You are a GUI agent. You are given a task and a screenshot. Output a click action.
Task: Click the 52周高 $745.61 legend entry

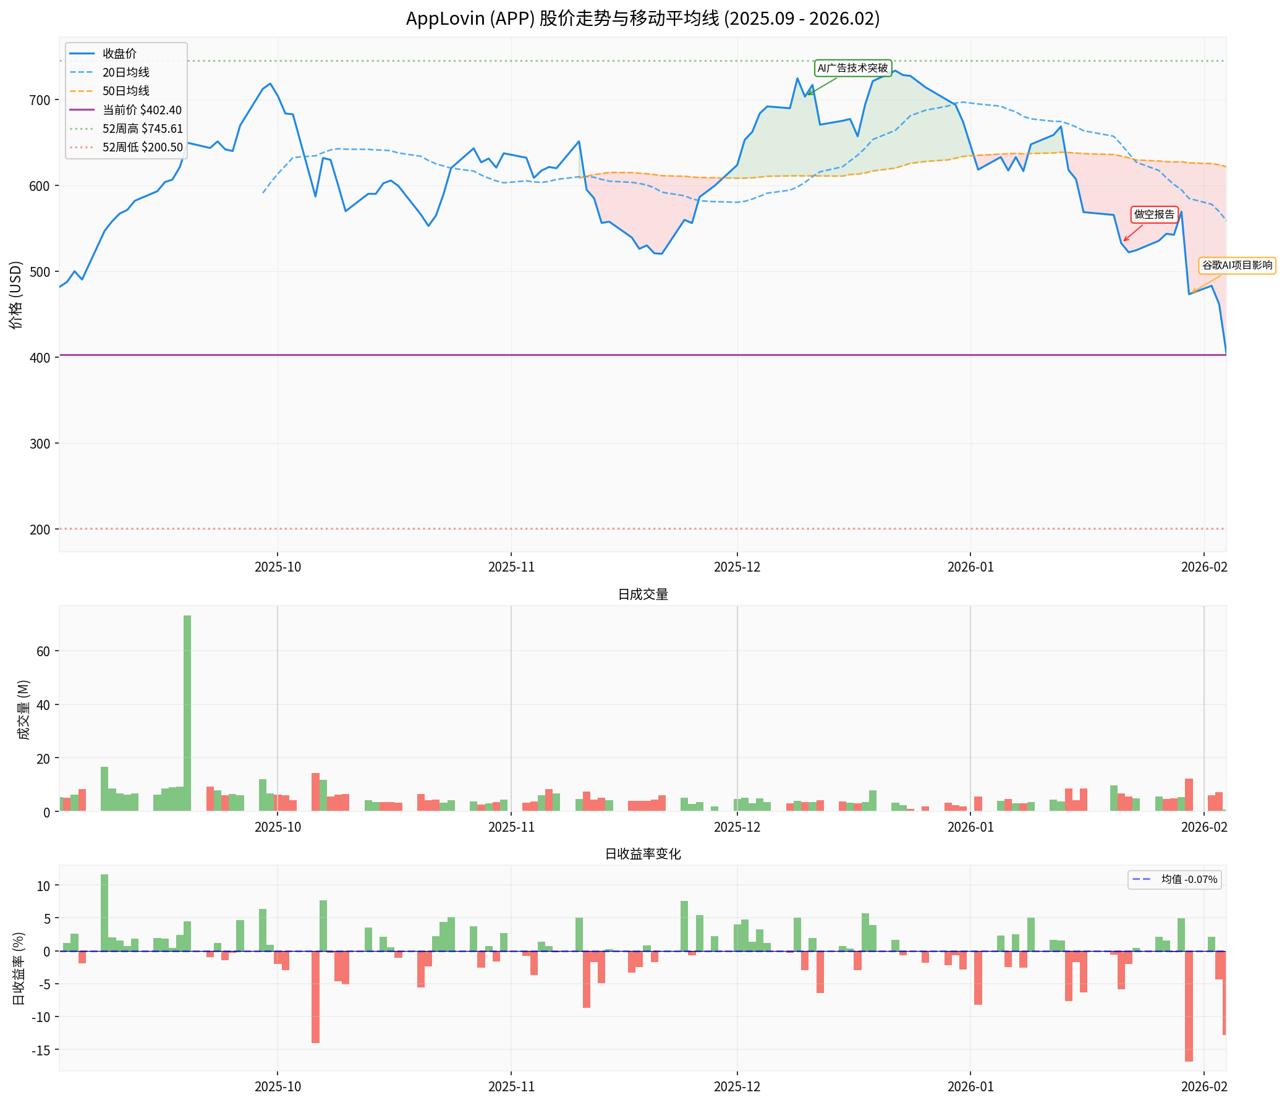(142, 129)
